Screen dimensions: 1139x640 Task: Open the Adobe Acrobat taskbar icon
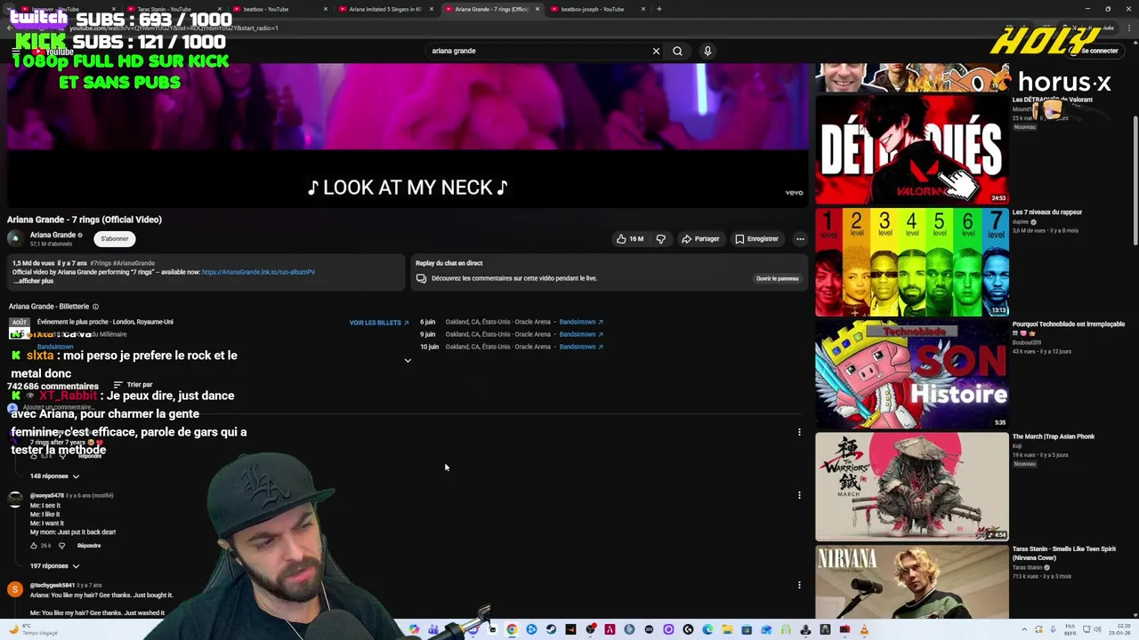[610, 629]
